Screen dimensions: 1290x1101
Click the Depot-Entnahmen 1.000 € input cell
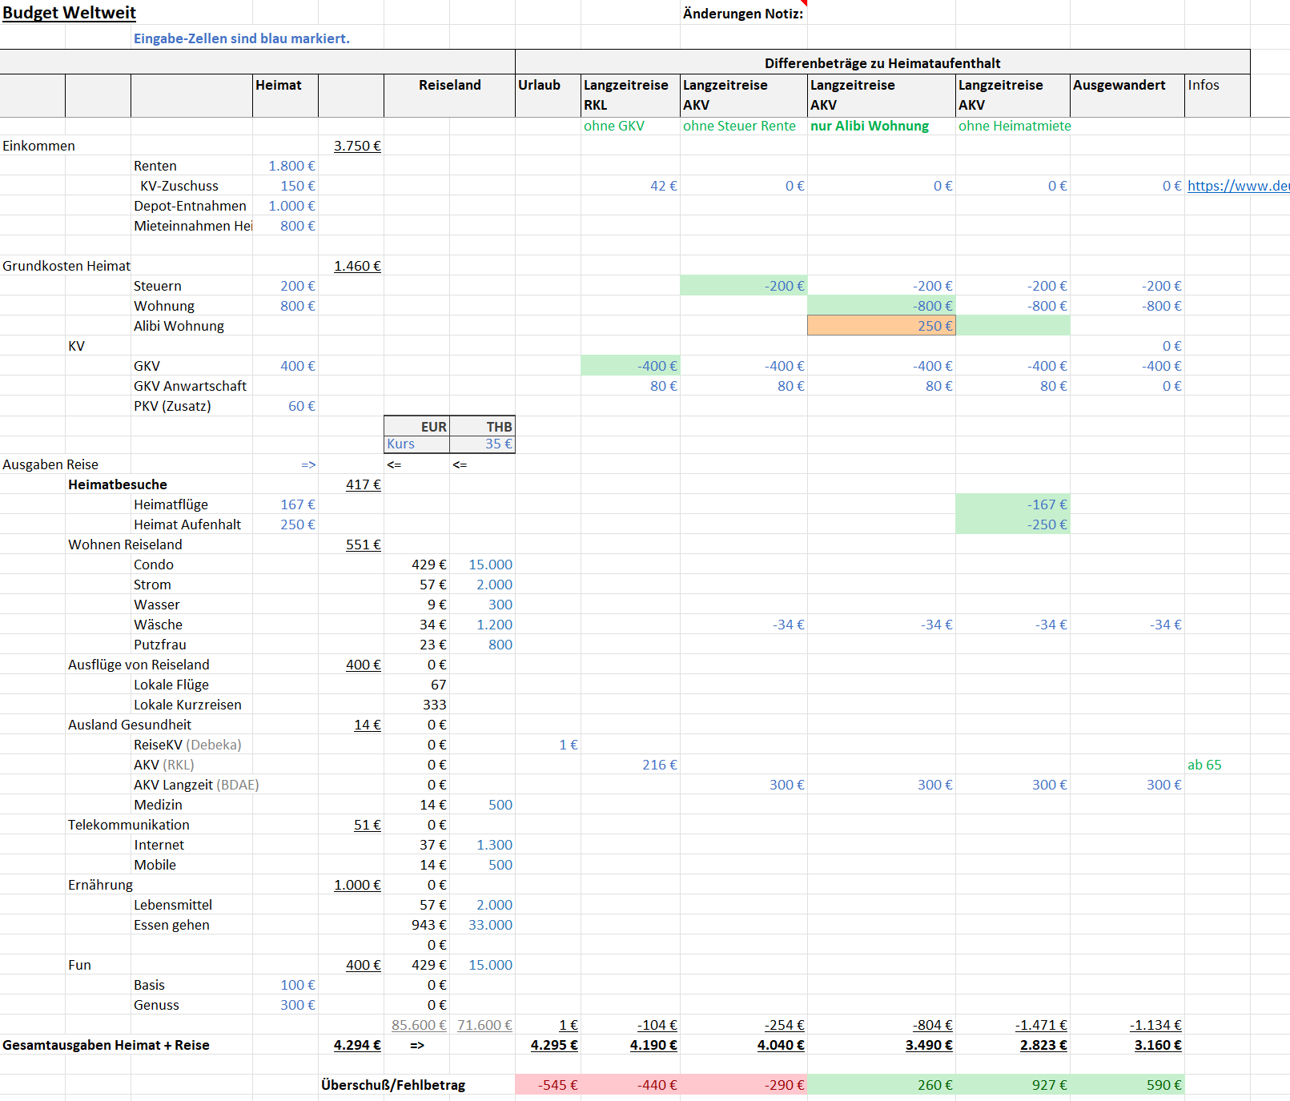click(x=291, y=206)
